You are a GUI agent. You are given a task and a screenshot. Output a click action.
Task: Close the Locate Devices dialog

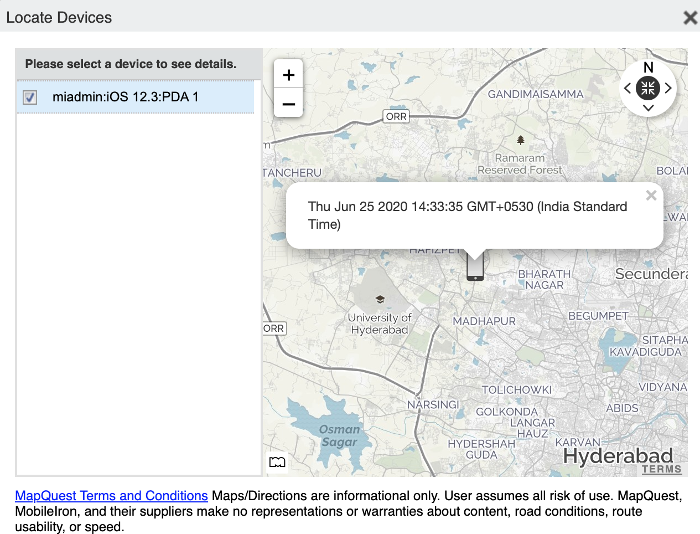point(690,18)
